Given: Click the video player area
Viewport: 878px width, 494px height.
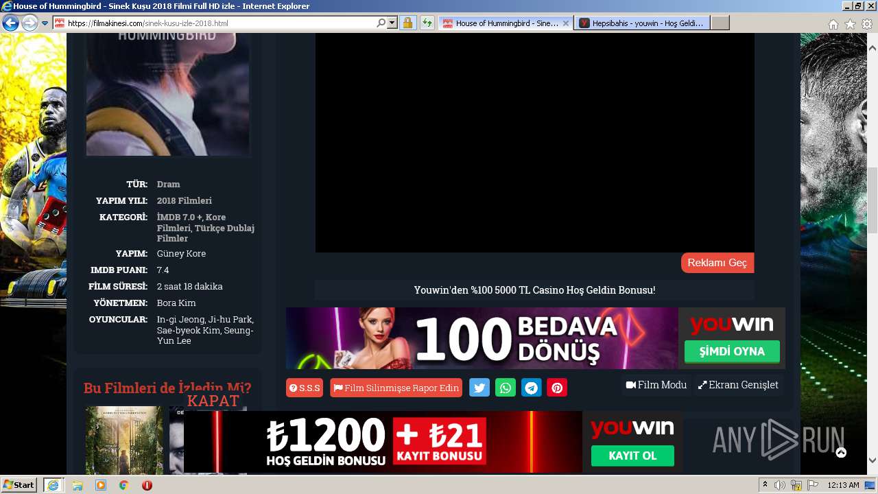Looking at the screenshot, I should (534, 143).
